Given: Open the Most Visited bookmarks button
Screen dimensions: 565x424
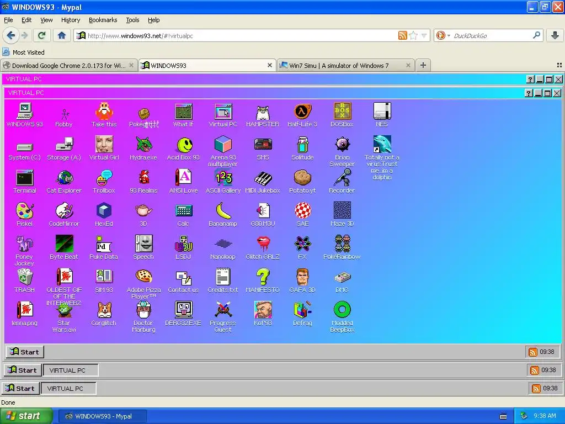Looking at the screenshot, I should (23, 52).
